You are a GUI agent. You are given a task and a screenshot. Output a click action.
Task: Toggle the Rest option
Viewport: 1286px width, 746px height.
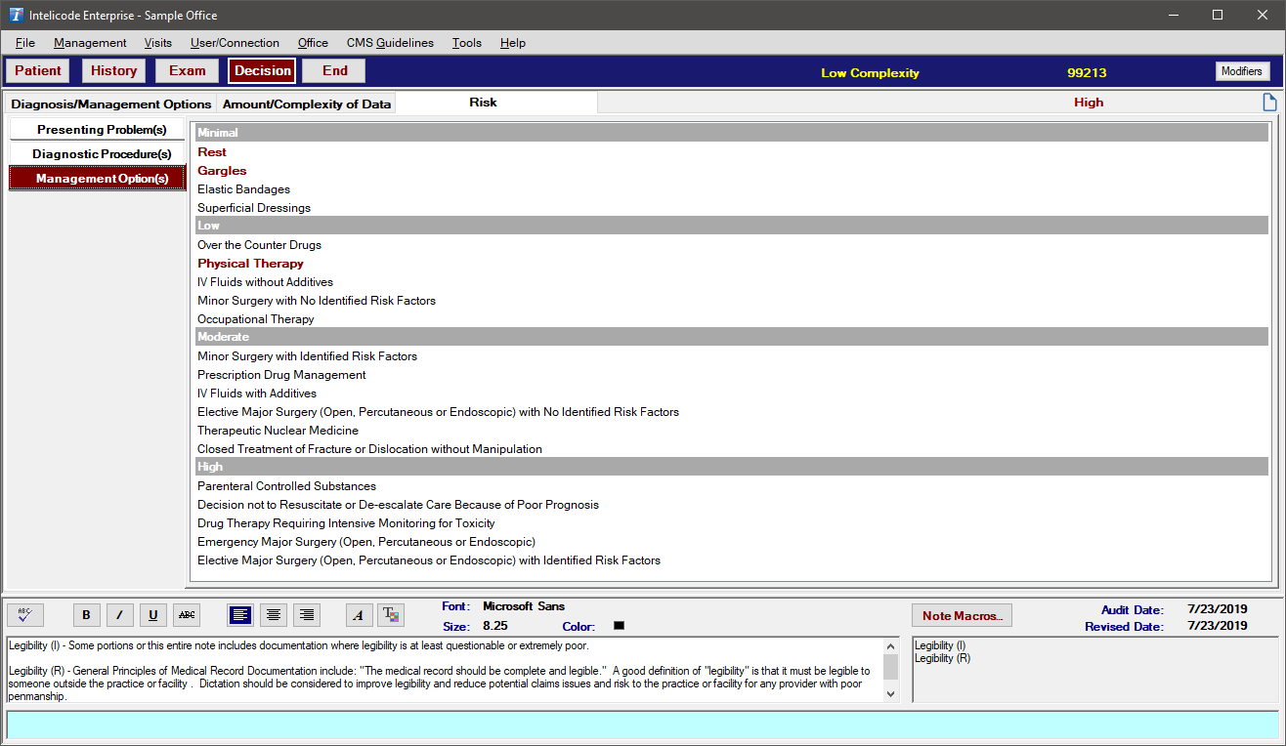212,152
